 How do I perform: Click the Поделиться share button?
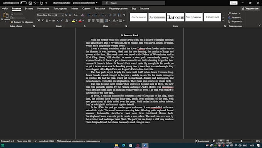coord(250,9)
